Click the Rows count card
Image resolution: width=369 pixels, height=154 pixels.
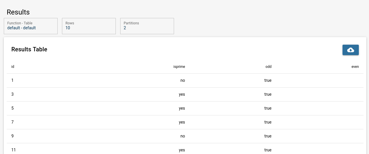pos(89,26)
